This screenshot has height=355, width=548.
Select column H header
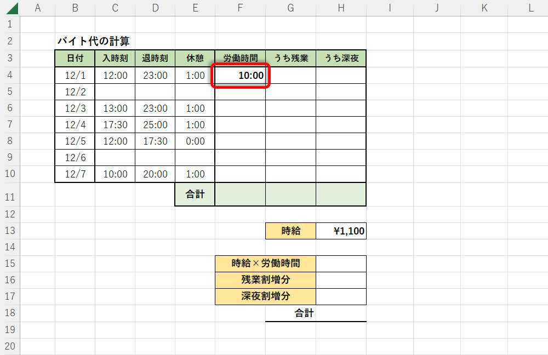click(x=341, y=8)
